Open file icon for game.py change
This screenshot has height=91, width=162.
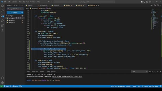click(16, 18)
